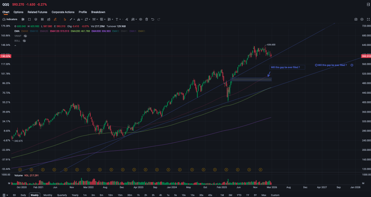
Task: Click the candlestick chart type icon
Action: (x=23, y=19)
